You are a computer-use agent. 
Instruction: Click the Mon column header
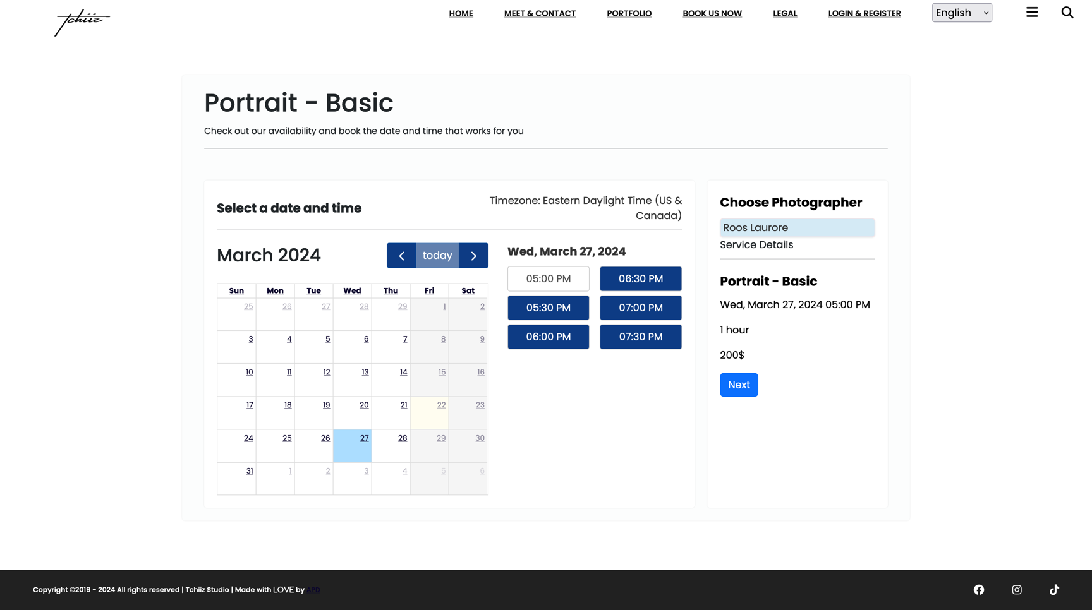[x=275, y=291]
